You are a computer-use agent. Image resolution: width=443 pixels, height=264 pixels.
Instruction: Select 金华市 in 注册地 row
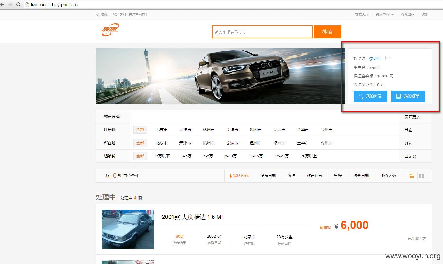pos(303,130)
